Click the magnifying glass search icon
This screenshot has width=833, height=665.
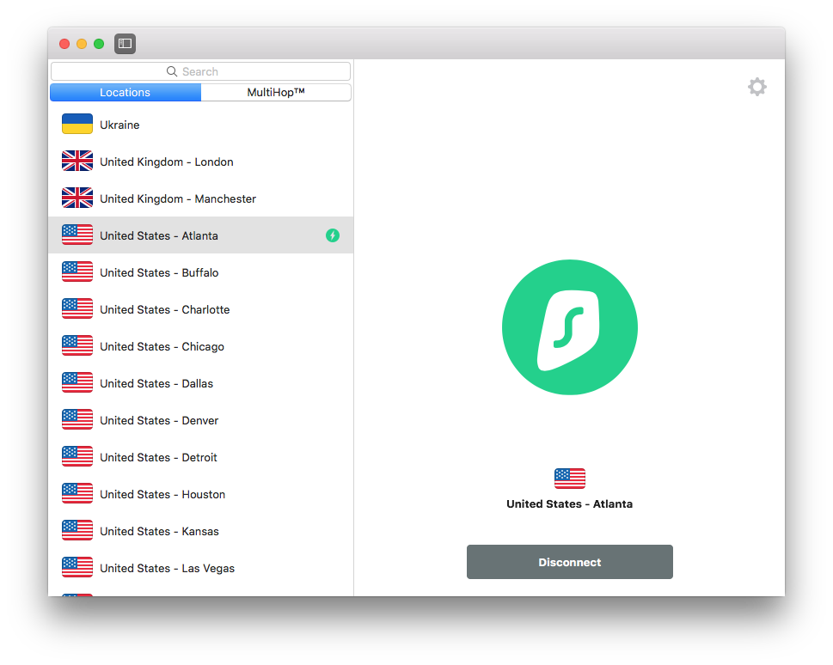[172, 72]
